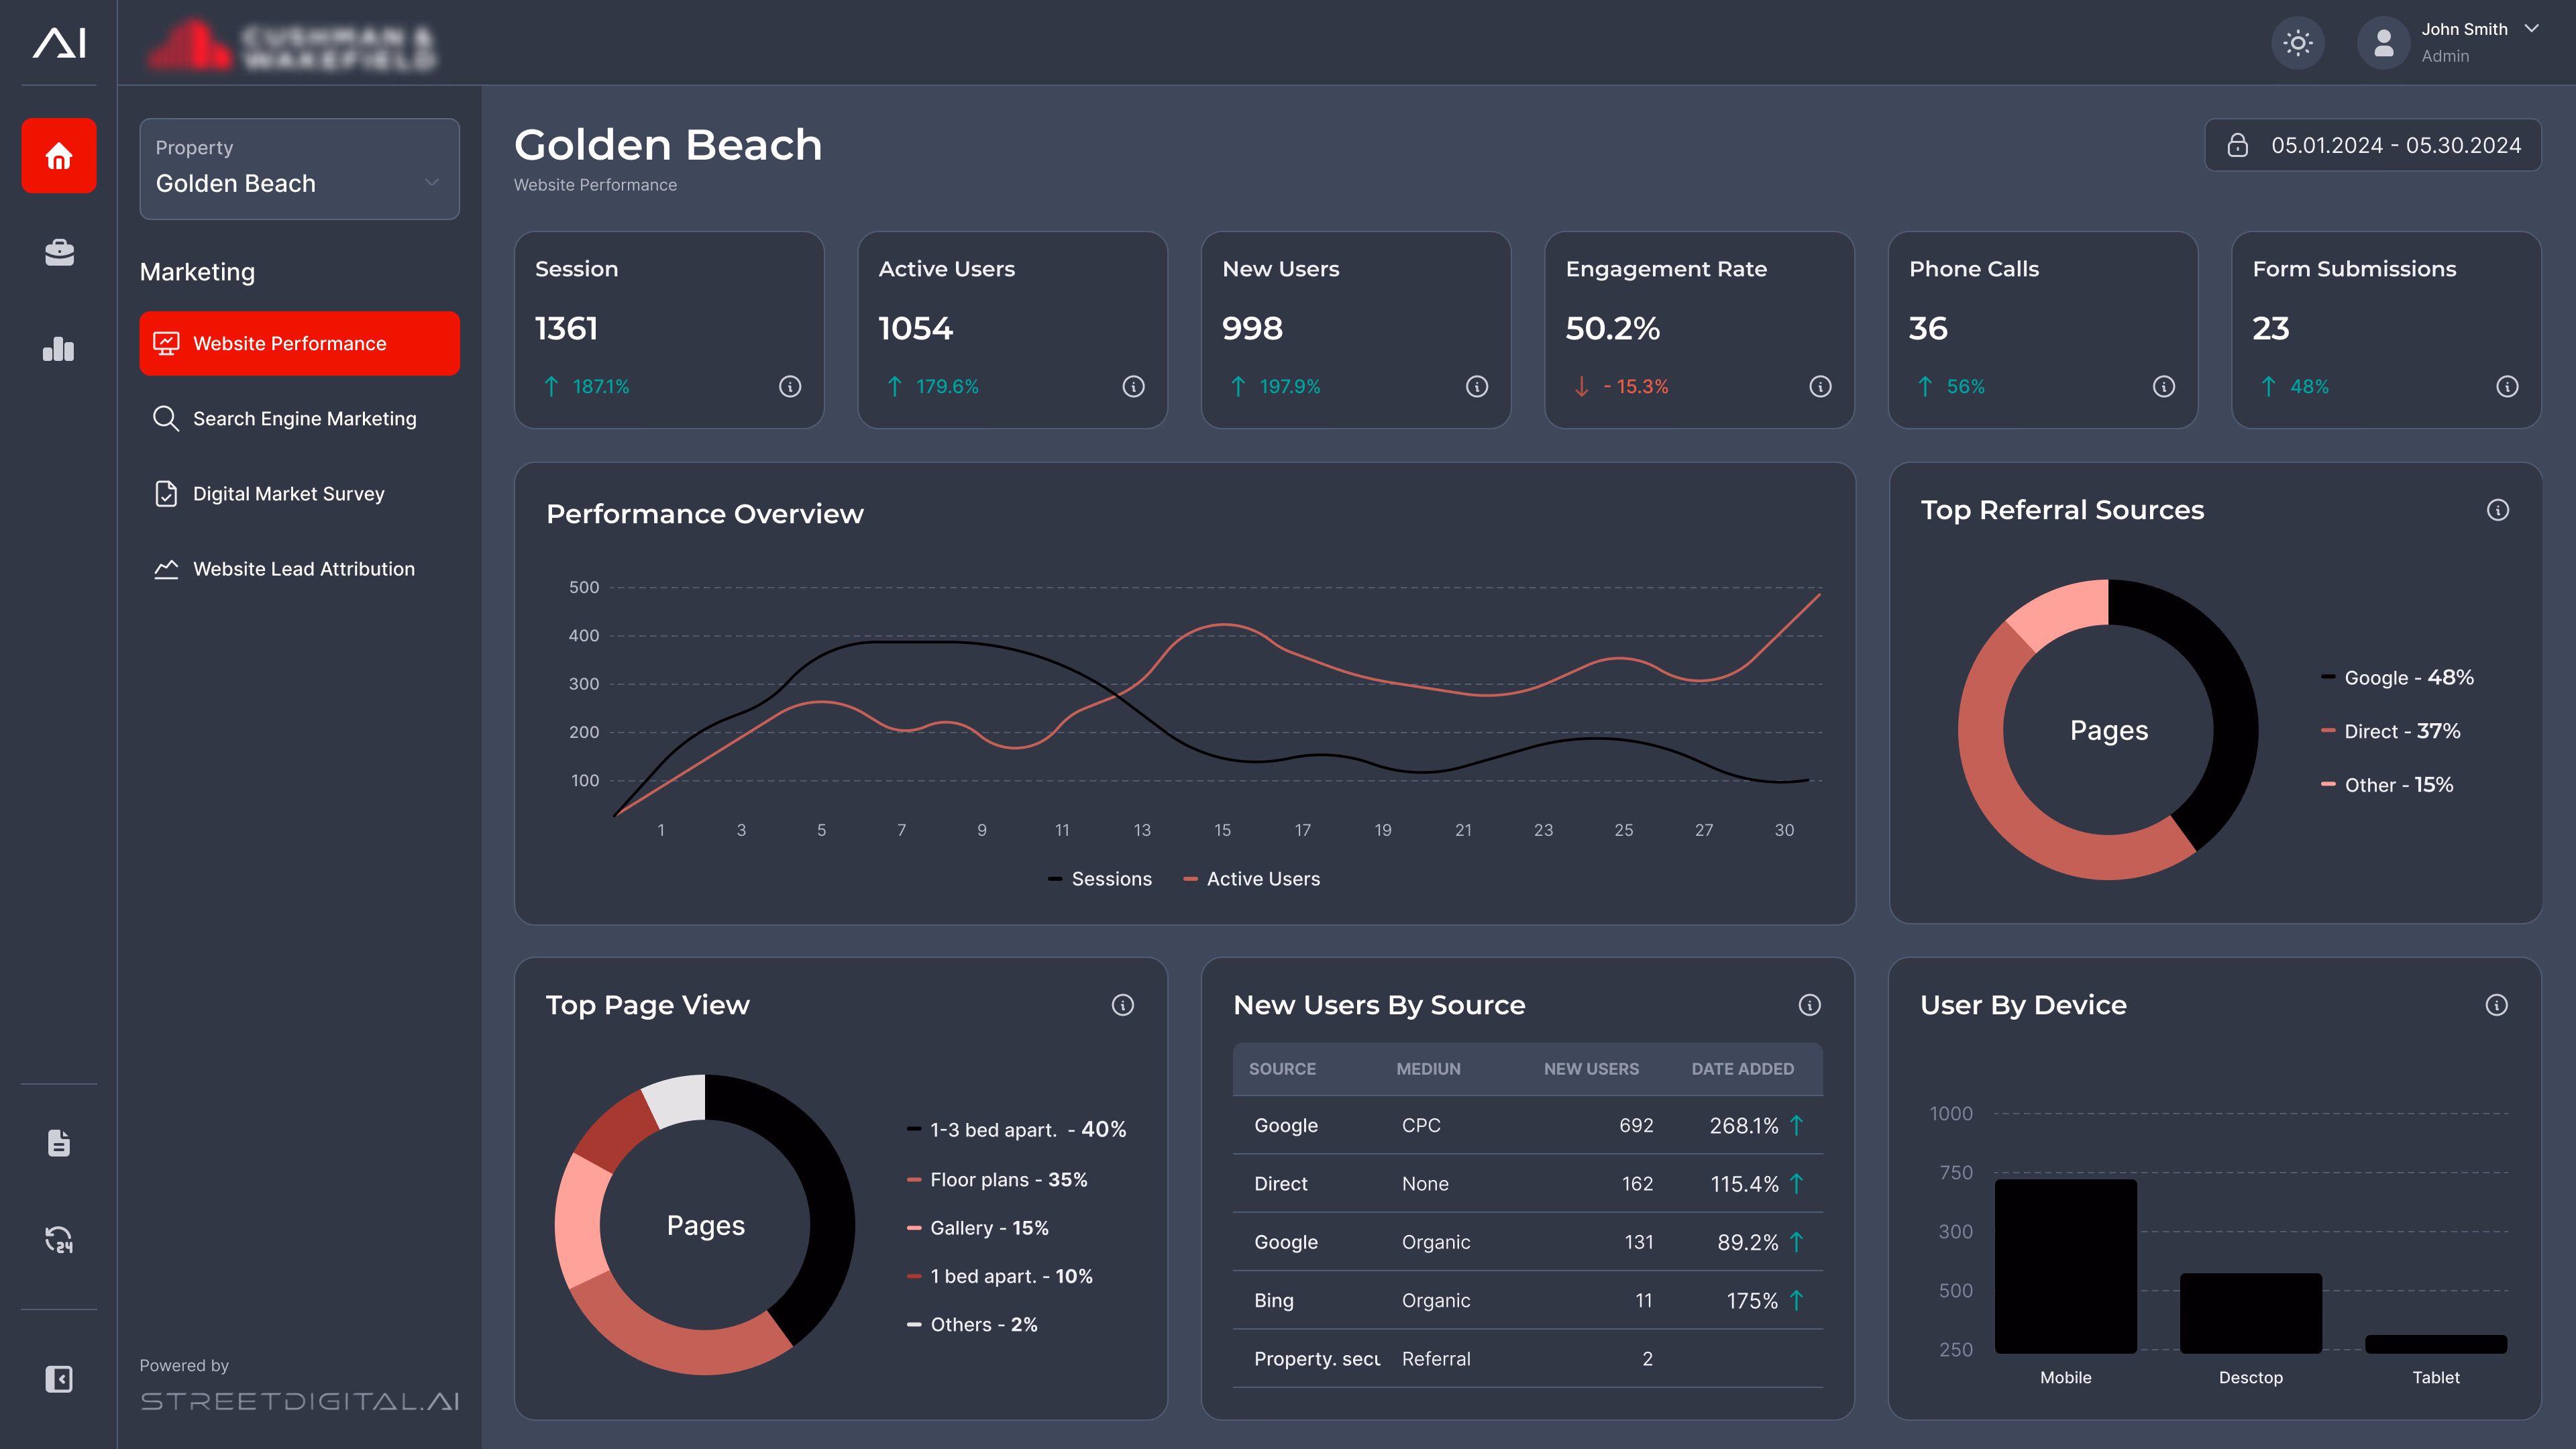Toggle the Floor plans - 35% legend entry
Screen dimensions: 2576x1449
pos(997,1179)
